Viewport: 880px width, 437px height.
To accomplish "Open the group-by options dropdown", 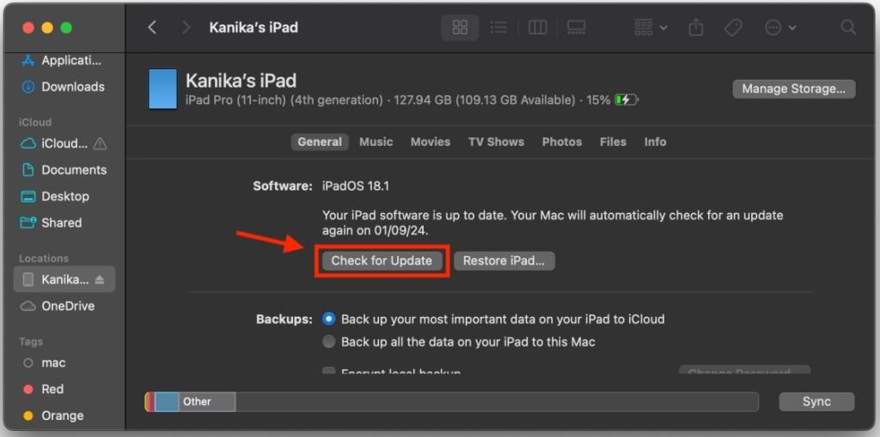I will tap(651, 27).
